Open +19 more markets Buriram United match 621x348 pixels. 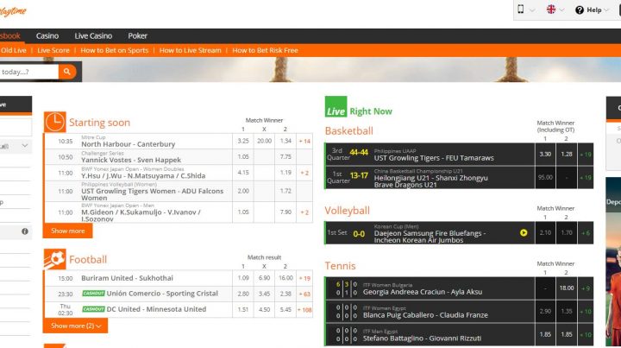[304, 278]
